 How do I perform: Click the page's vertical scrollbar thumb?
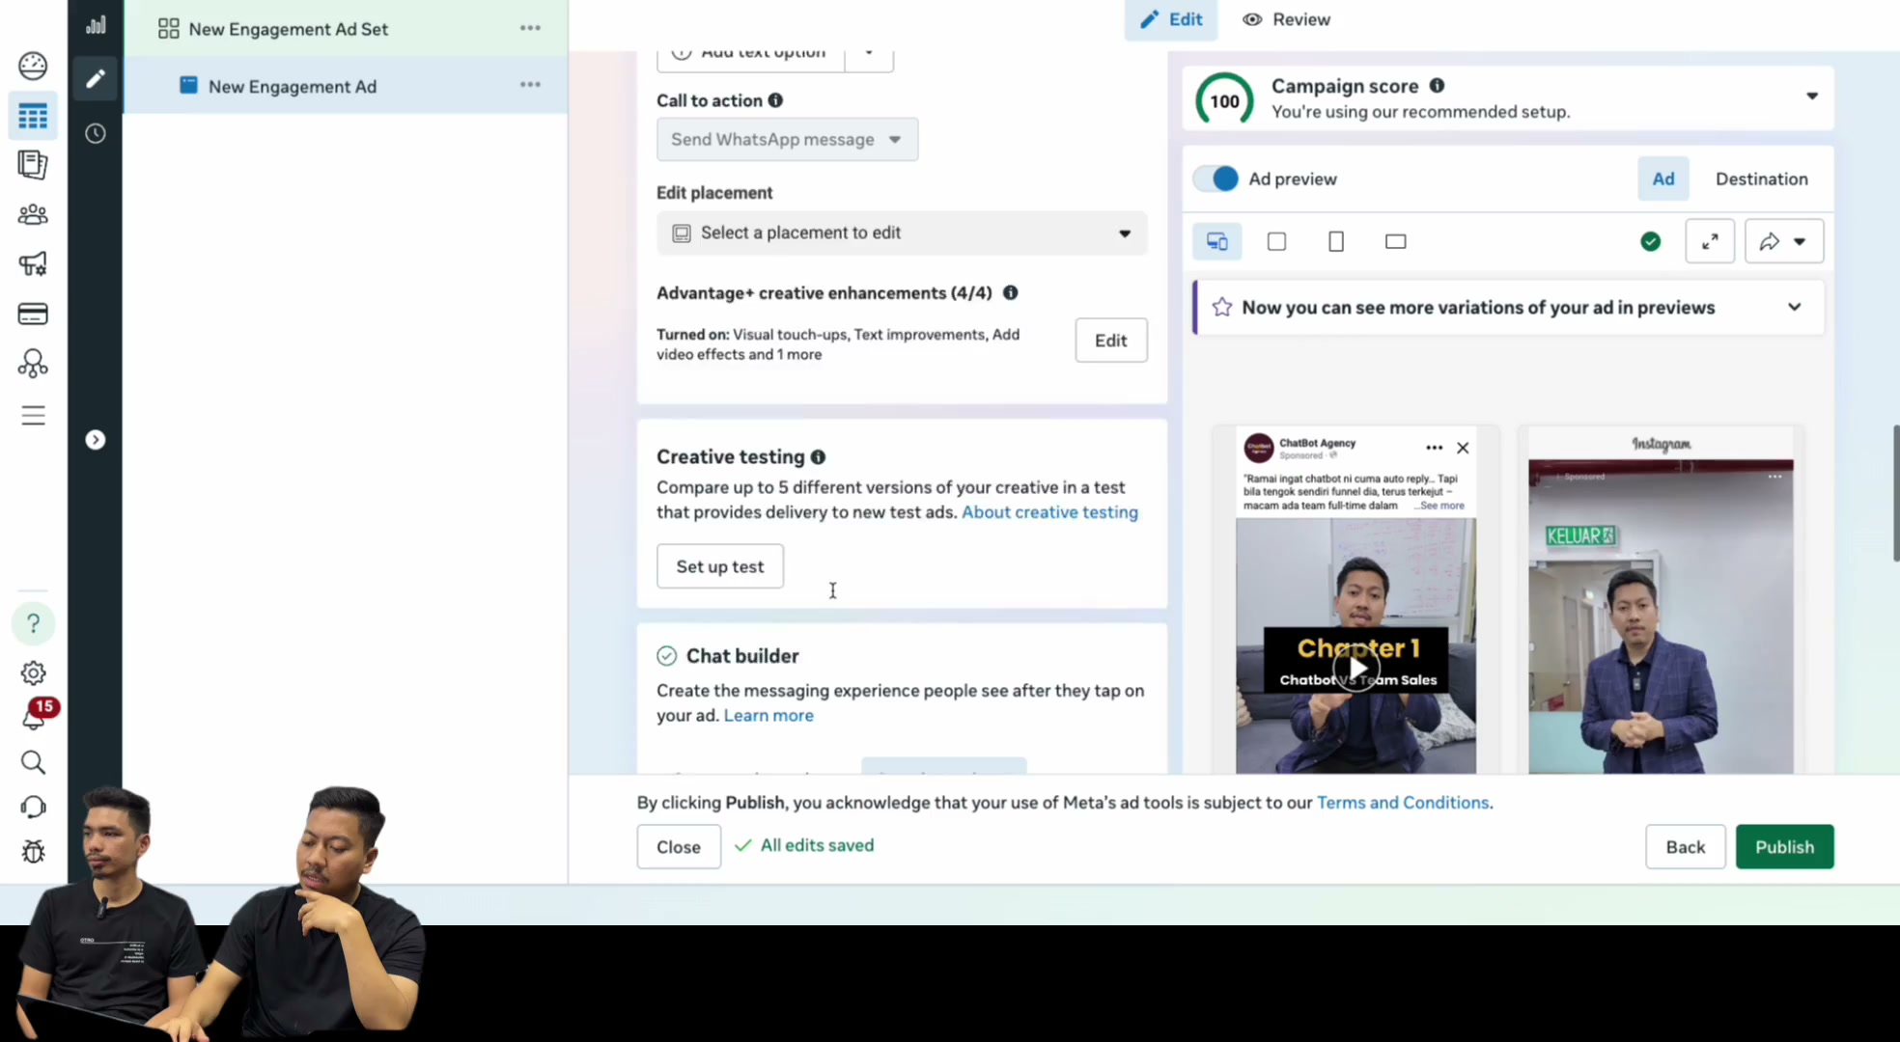(1895, 492)
